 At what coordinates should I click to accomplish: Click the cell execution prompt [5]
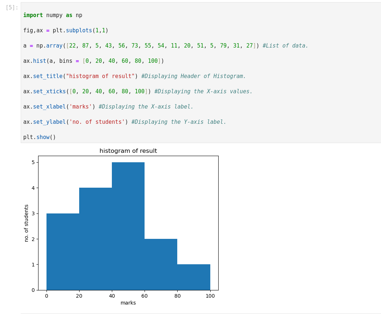coord(12,8)
